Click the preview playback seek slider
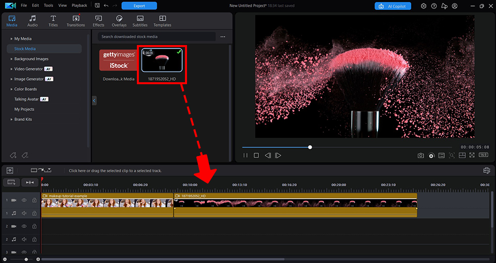 pos(347,147)
